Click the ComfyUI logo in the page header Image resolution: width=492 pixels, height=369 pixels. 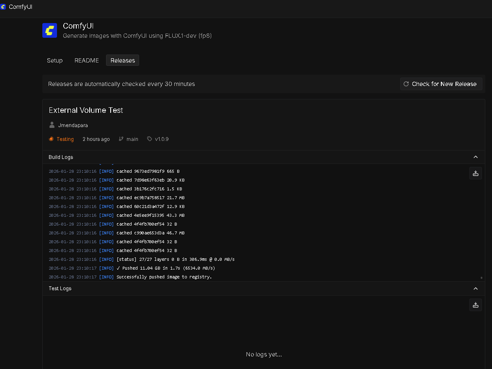pyautogui.click(x=49, y=30)
